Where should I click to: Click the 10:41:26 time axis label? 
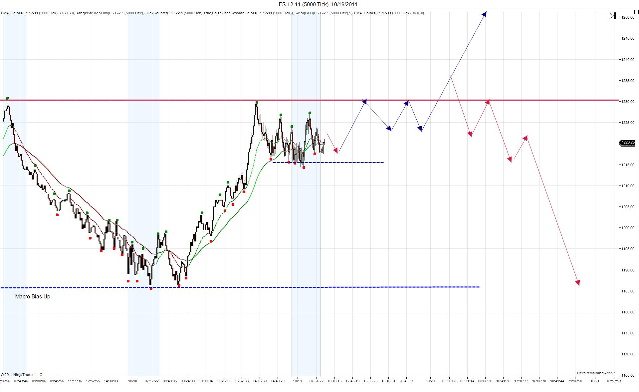coord(503,381)
